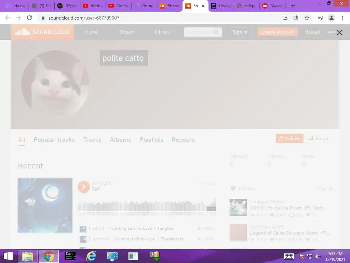Play the ReE playlist
The image size is (350, 263).
84,187
